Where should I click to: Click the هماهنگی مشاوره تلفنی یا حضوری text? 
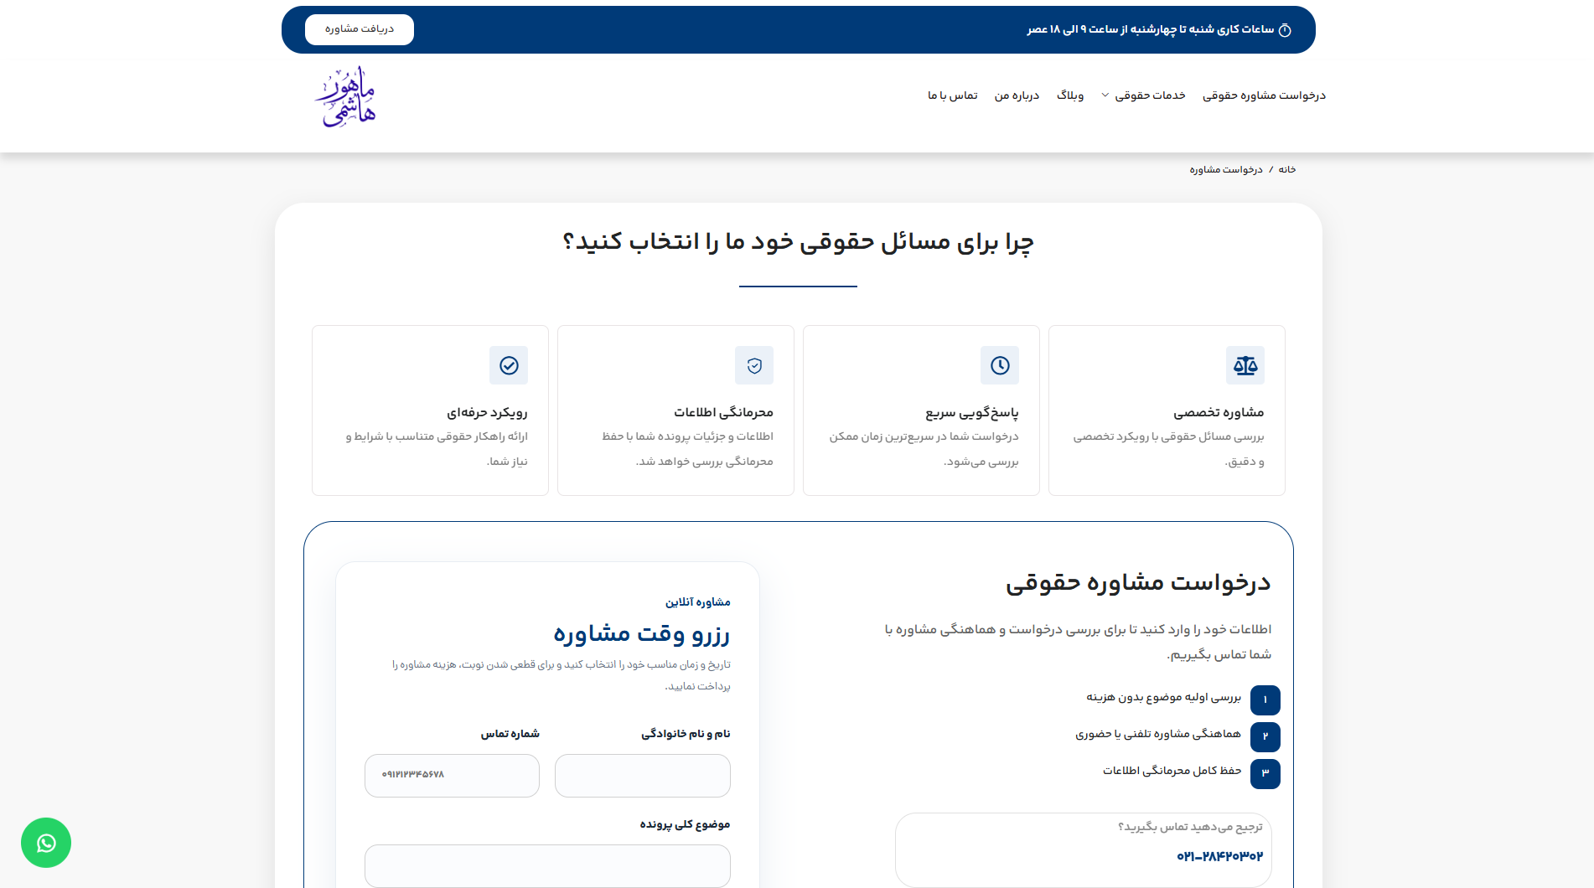coord(1158,734)
